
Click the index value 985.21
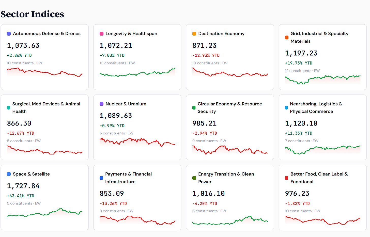[205, 123]
